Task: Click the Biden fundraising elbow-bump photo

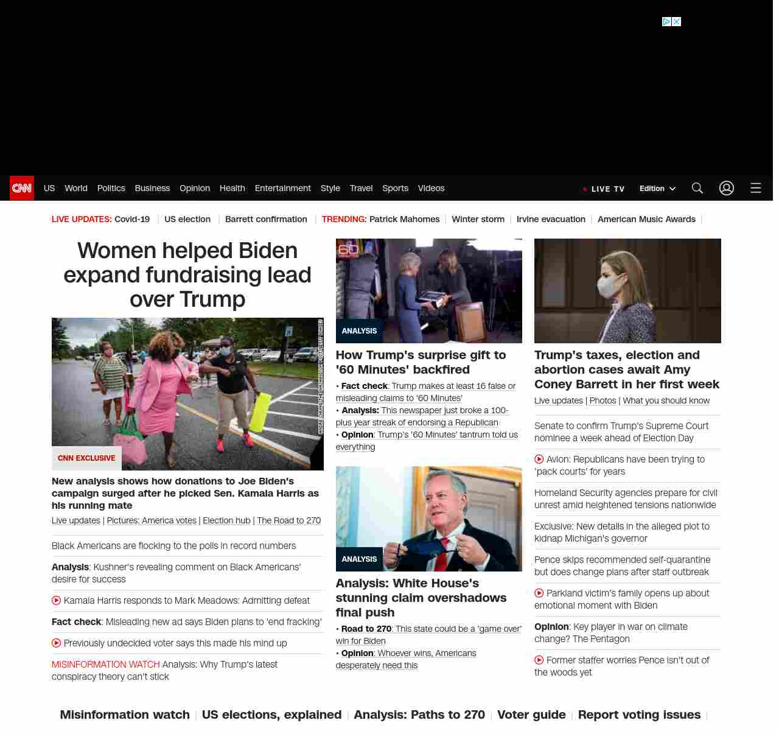Action: click(x=187, y=394)
